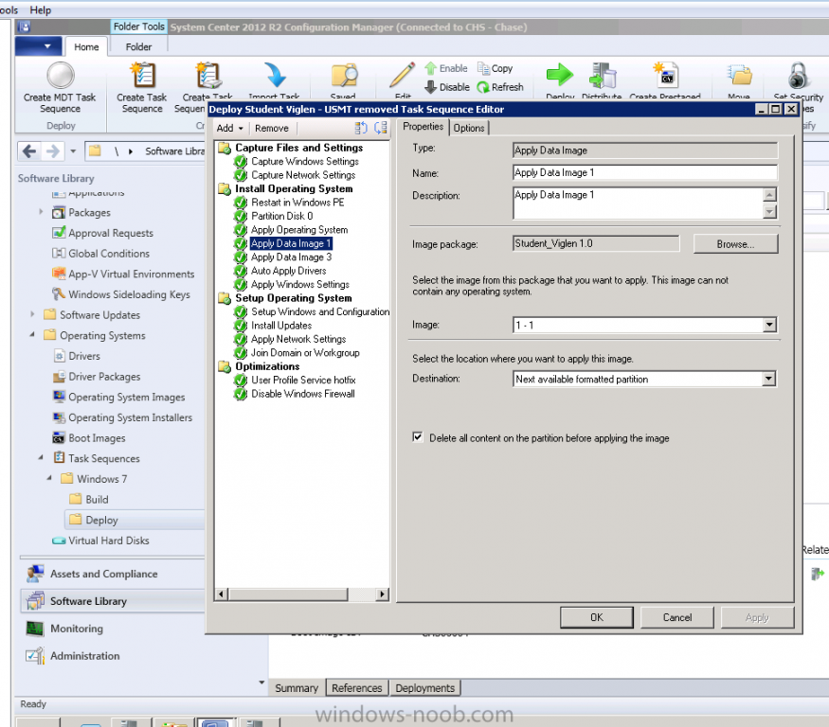Click Edit pencil icon in ribbon
Viewport: 829px width, 727px height.
403,75
